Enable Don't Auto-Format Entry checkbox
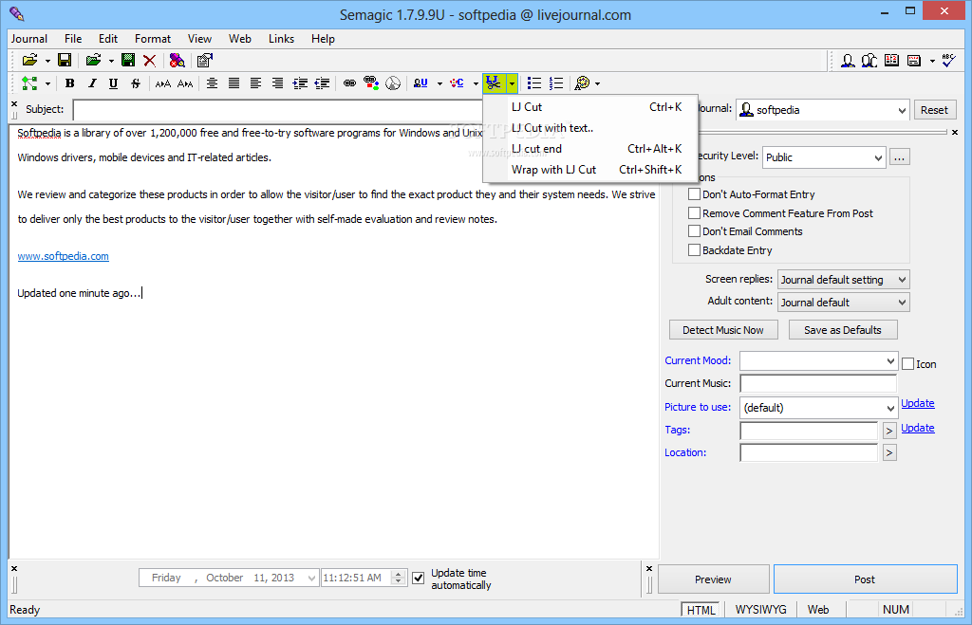Screen dimensions: 972x625 [694, 193]
